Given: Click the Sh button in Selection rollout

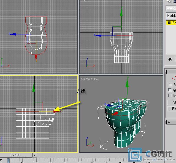Looking at the screenshot, I should pyautogui.click(x=172, y=102).
